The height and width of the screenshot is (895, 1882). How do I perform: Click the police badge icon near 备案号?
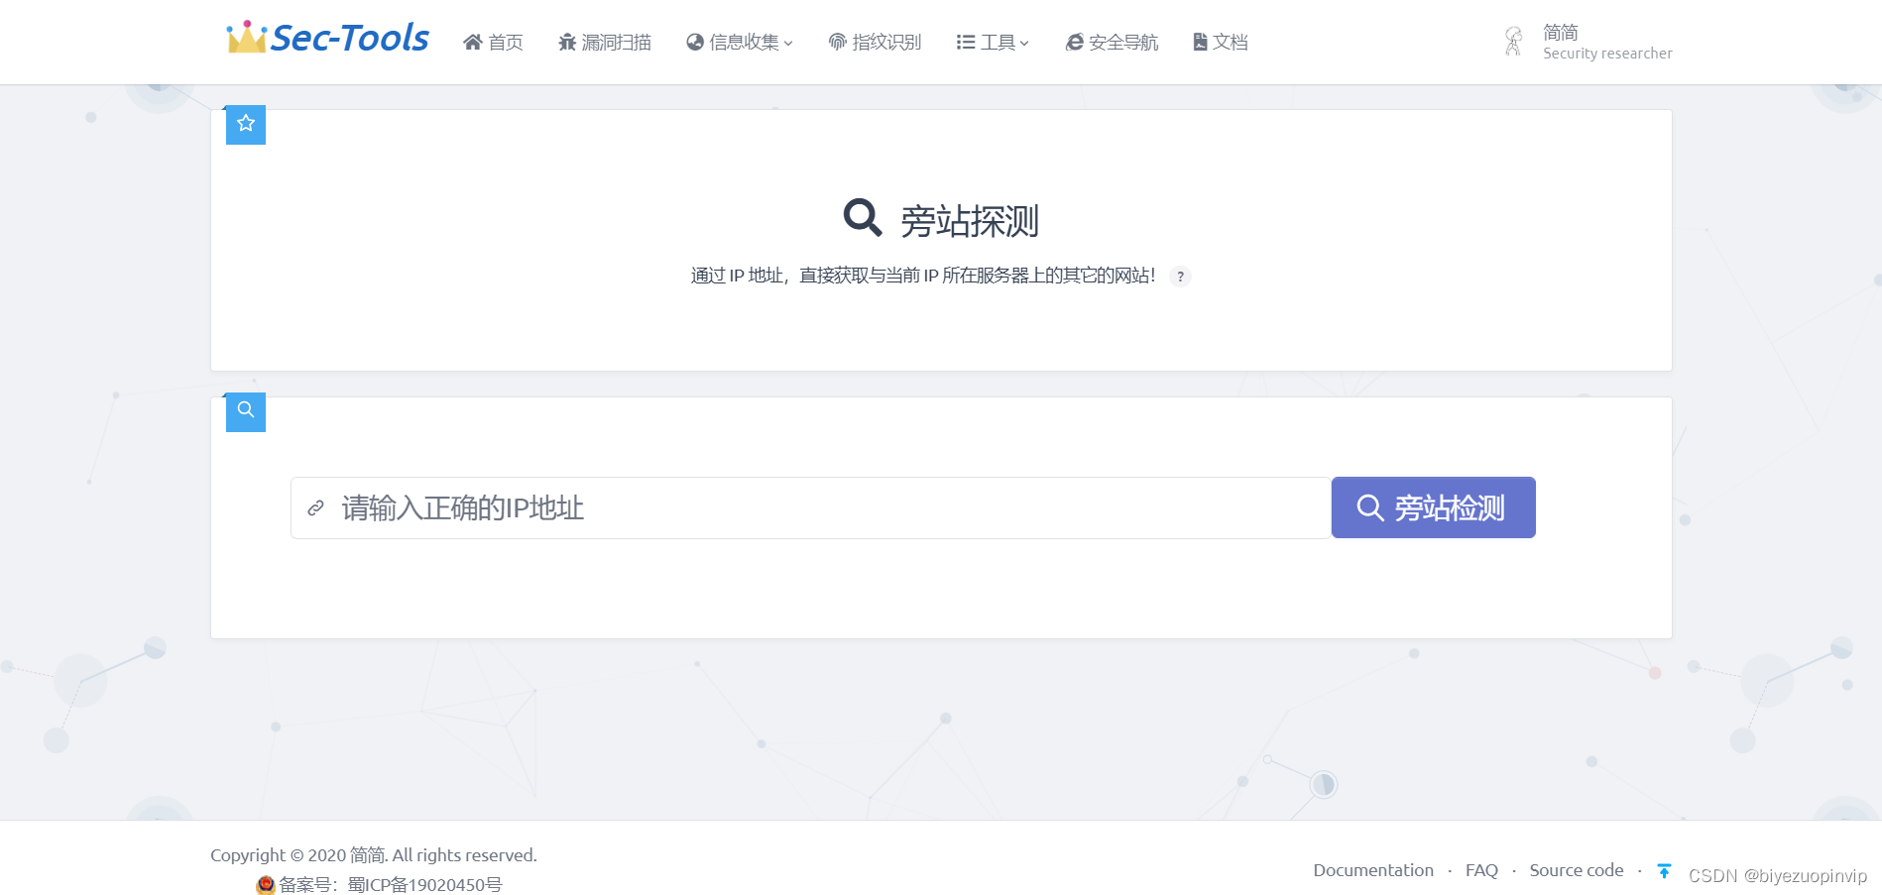265,885
